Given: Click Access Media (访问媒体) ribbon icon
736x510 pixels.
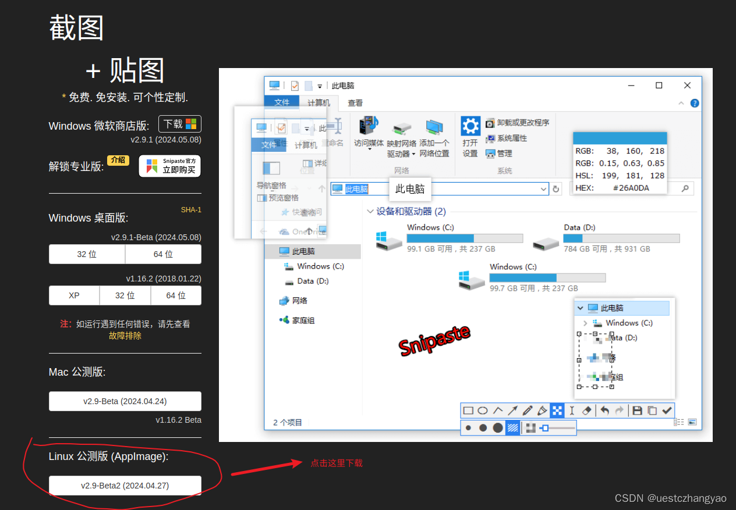Looking at the screenshot, I should point(369,134).
